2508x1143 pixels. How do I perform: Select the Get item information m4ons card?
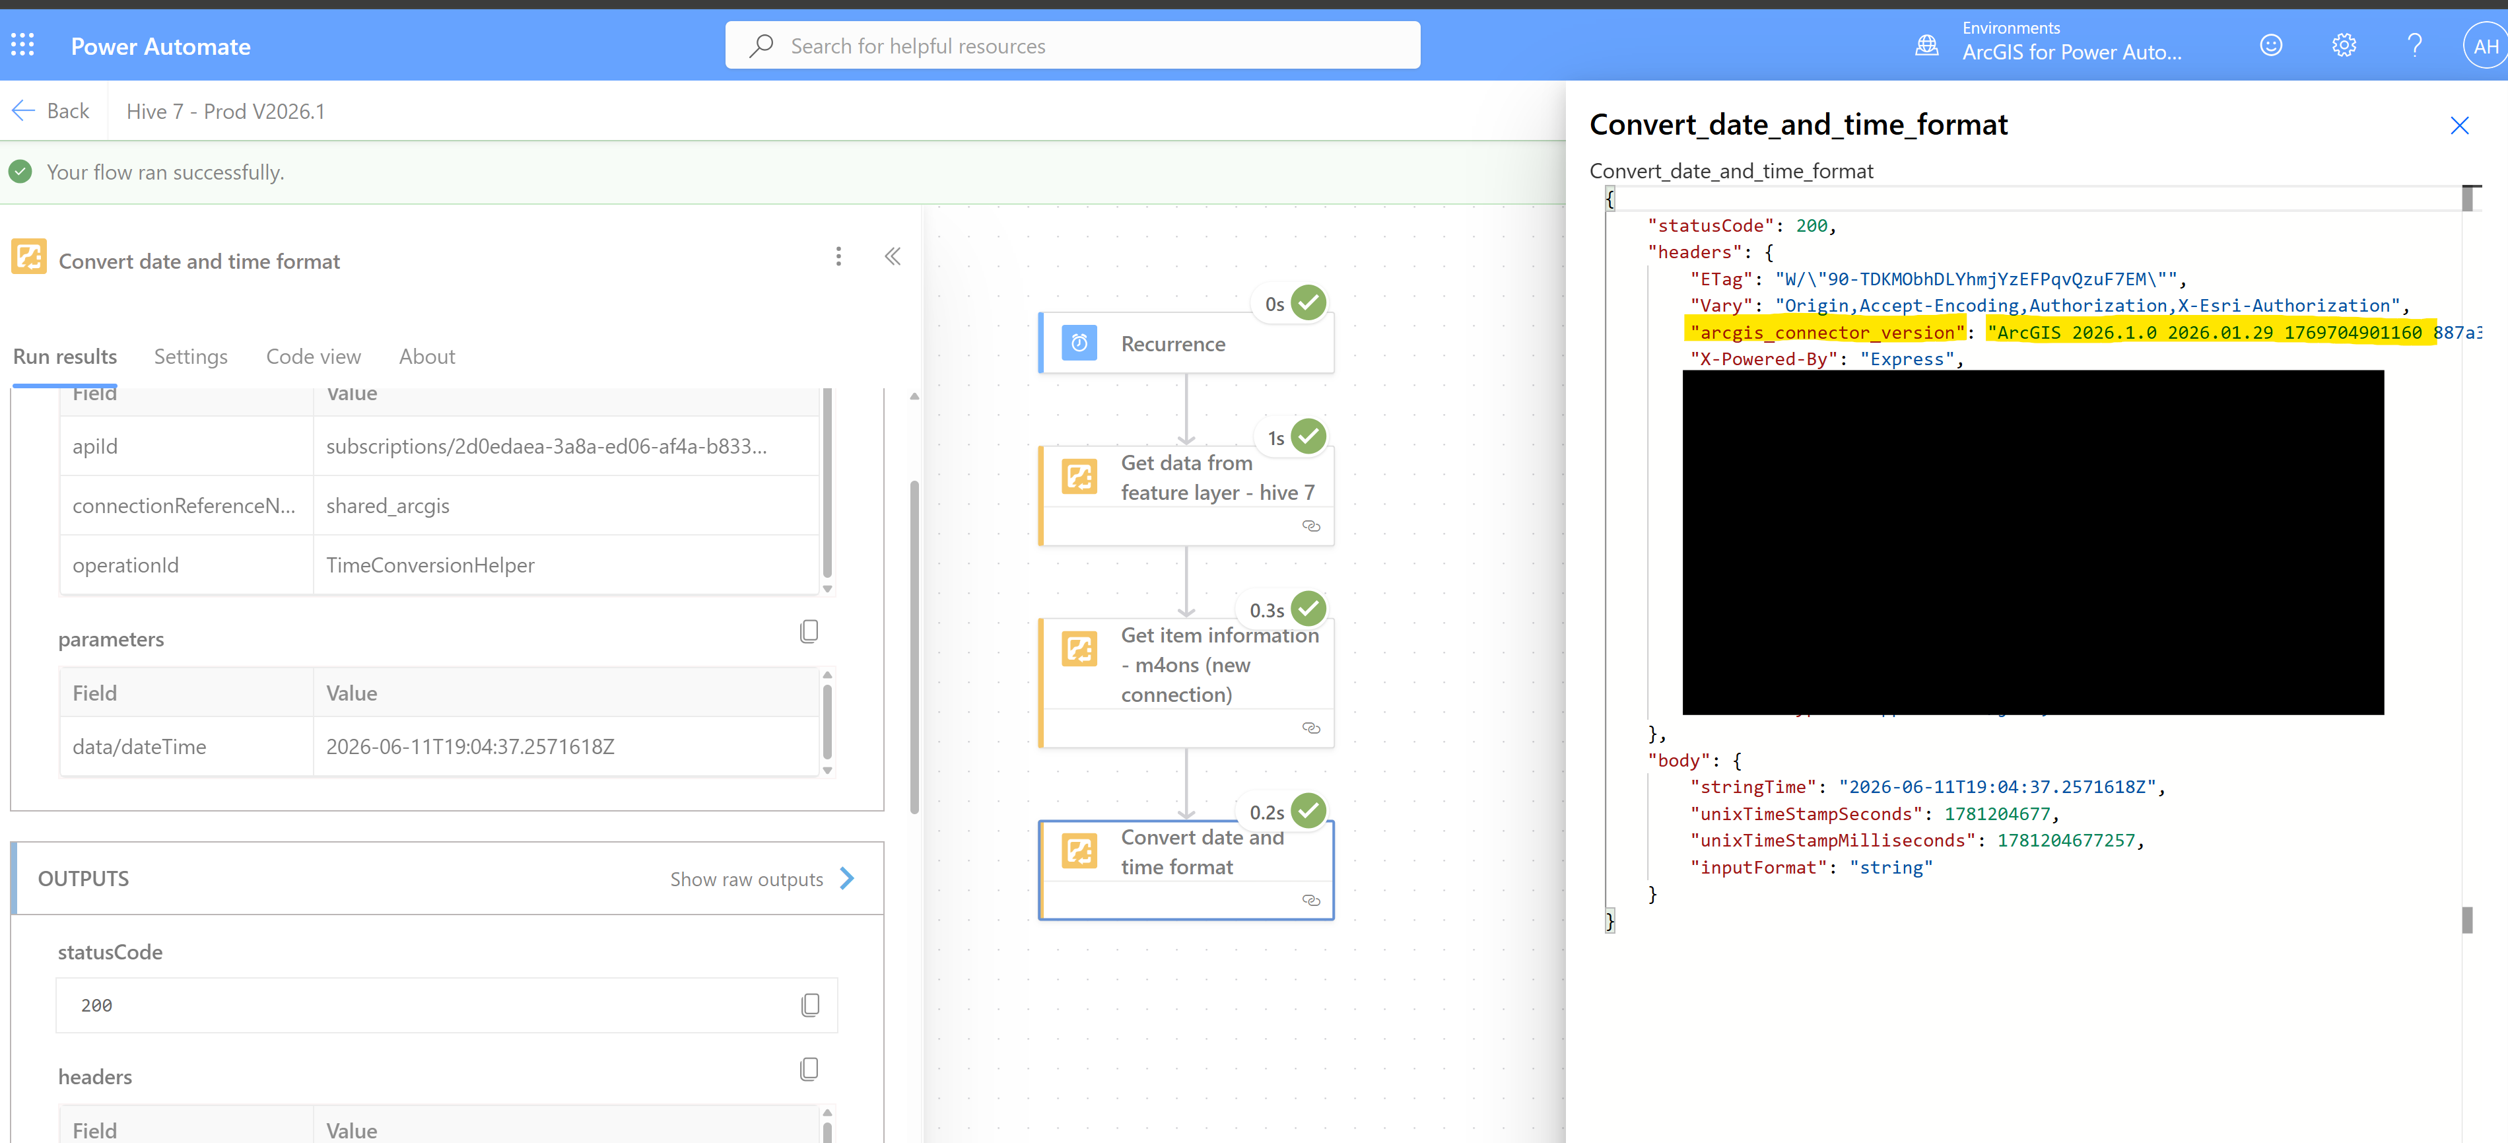pos(1186,683)
